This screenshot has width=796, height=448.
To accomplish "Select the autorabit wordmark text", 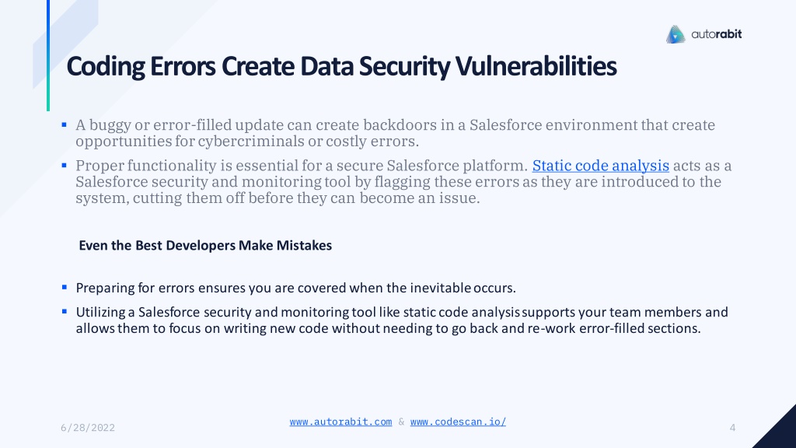I will coord(716,34).
